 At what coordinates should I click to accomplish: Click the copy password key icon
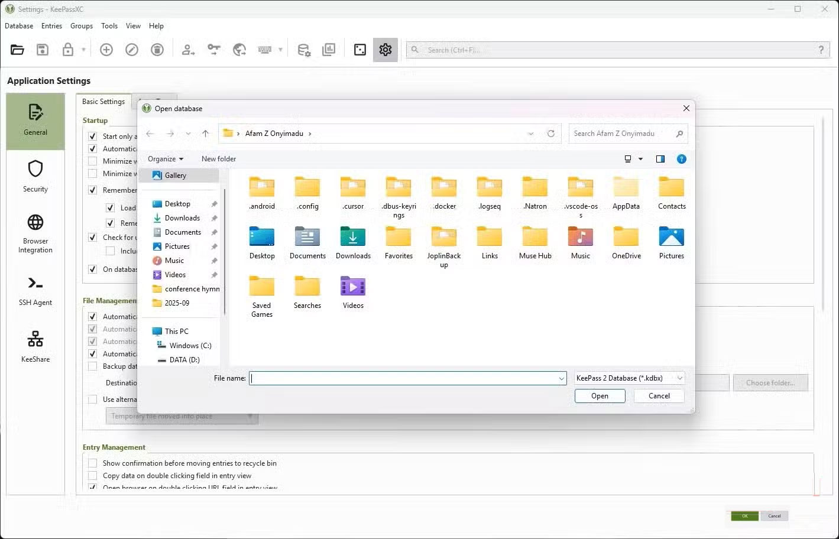(x=213, y=49)
